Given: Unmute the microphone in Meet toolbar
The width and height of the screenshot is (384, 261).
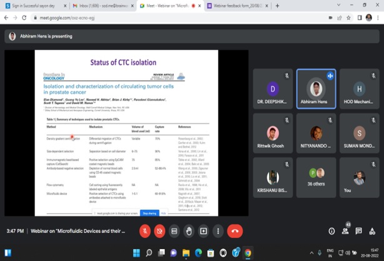Looking at the screenshot, I should point(145,230).
